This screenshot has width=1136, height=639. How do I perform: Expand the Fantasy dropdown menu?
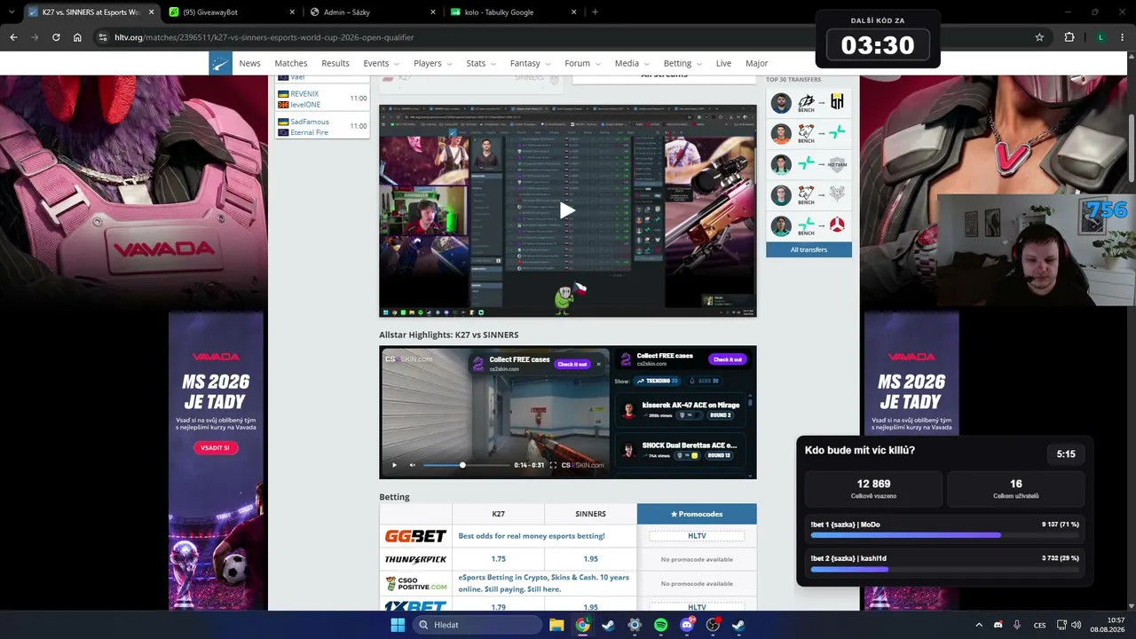531,63
